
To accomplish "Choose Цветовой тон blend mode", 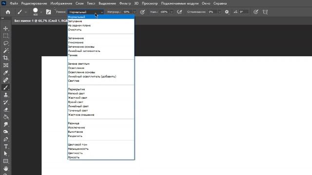I will coord(101,144).
